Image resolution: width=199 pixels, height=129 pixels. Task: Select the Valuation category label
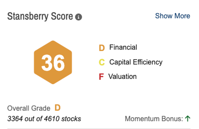tap(123, 76)
